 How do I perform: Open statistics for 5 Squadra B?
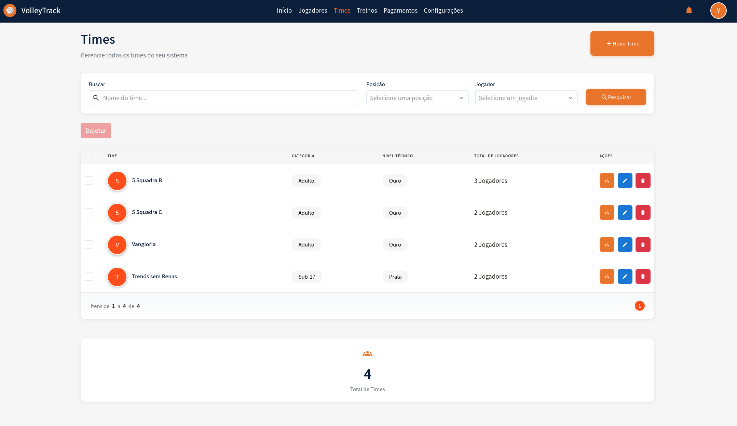tap(607, 181)
